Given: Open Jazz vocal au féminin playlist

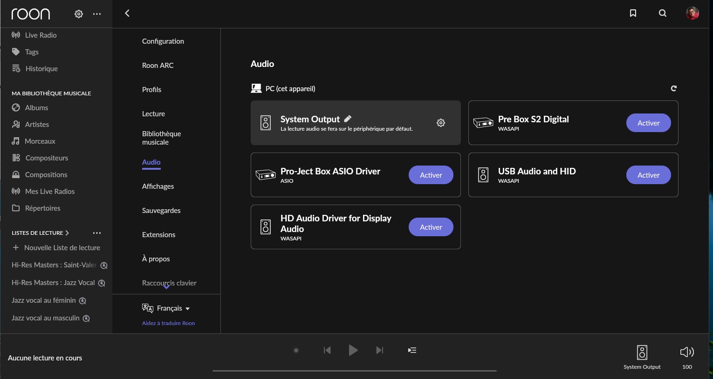Looking at the screenshot, I should click(x=43, y=300).
